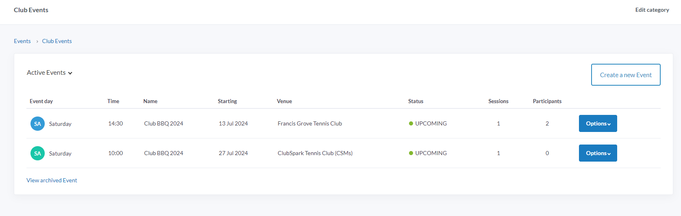This screenshot has width=681, height=216.
Task: Select the Club Events breadcrumb link
Action: (x=57, y=41)
